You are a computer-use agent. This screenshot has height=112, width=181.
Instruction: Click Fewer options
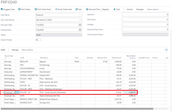[153, 9]
